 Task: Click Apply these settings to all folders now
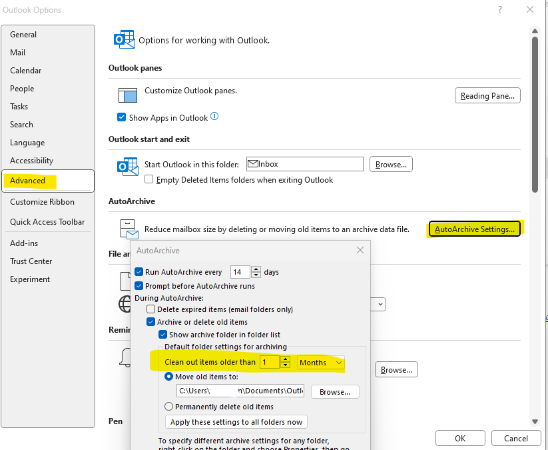pyautogui.click(x=236, y=422)
